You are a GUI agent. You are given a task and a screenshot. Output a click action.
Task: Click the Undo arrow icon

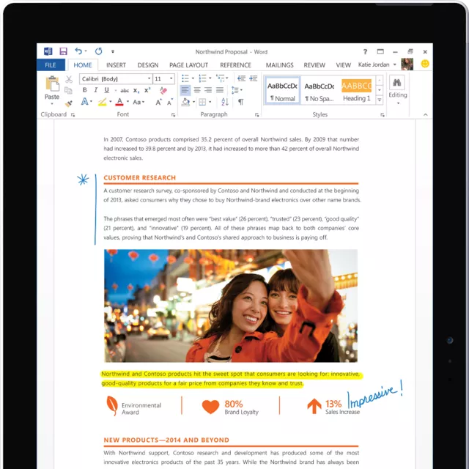tap(78, 51)
